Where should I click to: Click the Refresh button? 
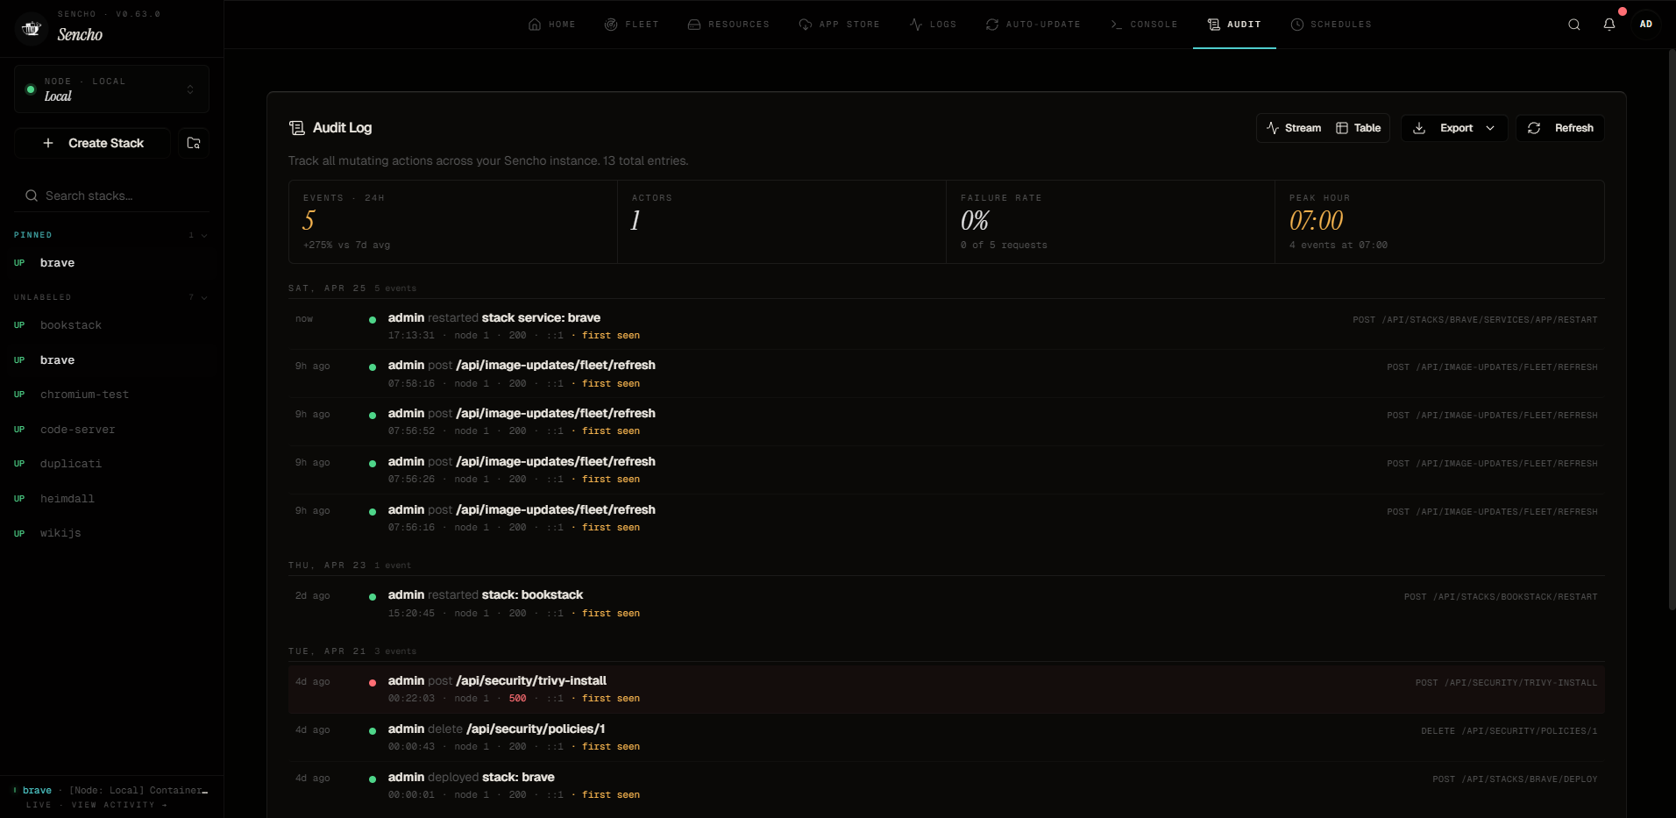[1560, 128]
